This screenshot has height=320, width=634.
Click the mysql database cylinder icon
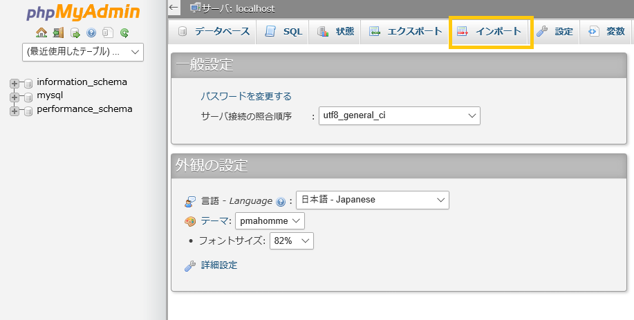(x=28, y=97)
